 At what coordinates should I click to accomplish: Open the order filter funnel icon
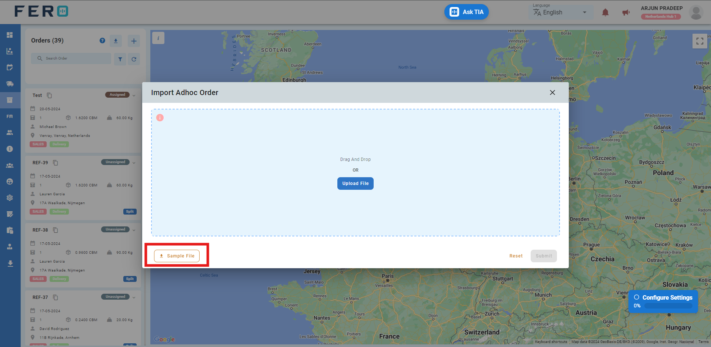pos(120,59)
